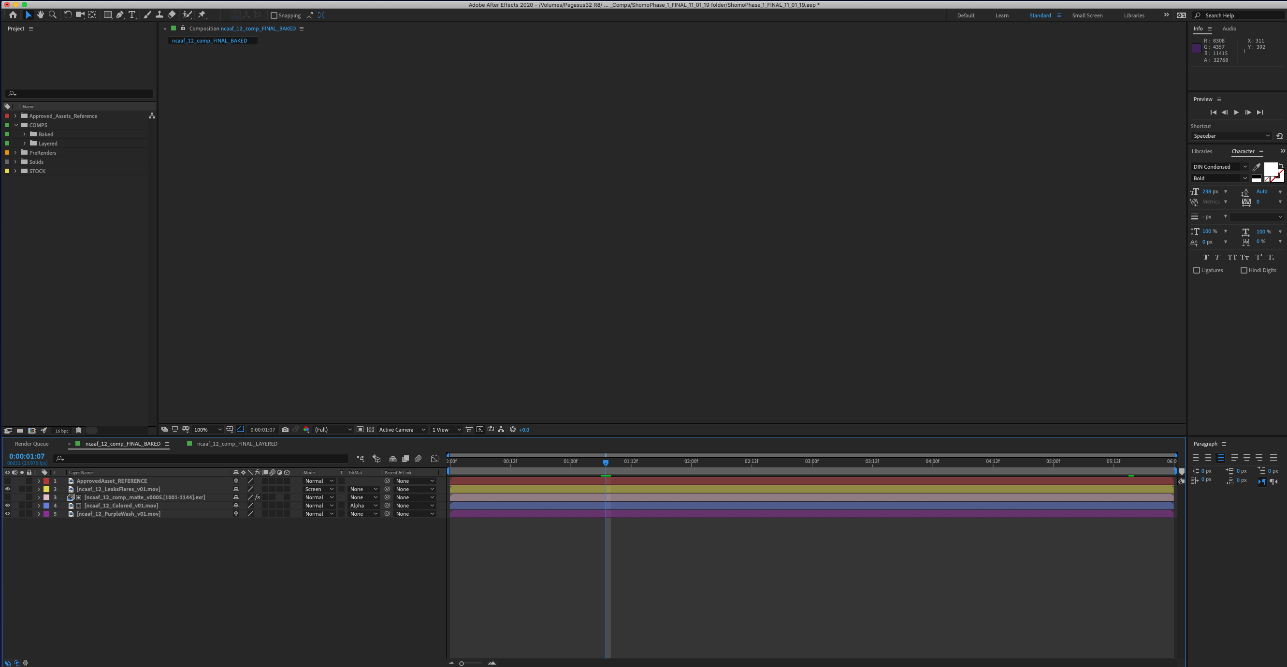
Task: Hide the ncaaf_12_PurpleWash_v01.mov layer visibility
Action: 7,514
